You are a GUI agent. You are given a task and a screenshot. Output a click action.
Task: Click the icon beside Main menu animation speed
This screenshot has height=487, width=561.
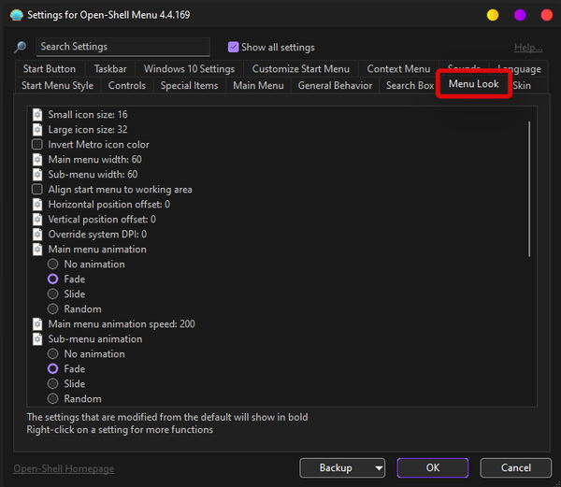37,323
